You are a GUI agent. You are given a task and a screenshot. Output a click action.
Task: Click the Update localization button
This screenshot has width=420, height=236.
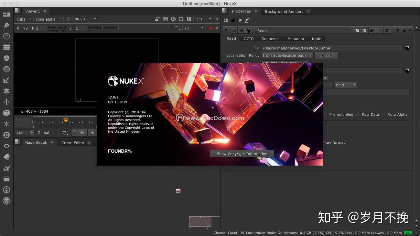pos(326,56)
